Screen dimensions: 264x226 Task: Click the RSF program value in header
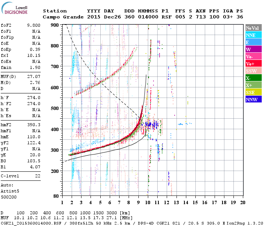167,17
